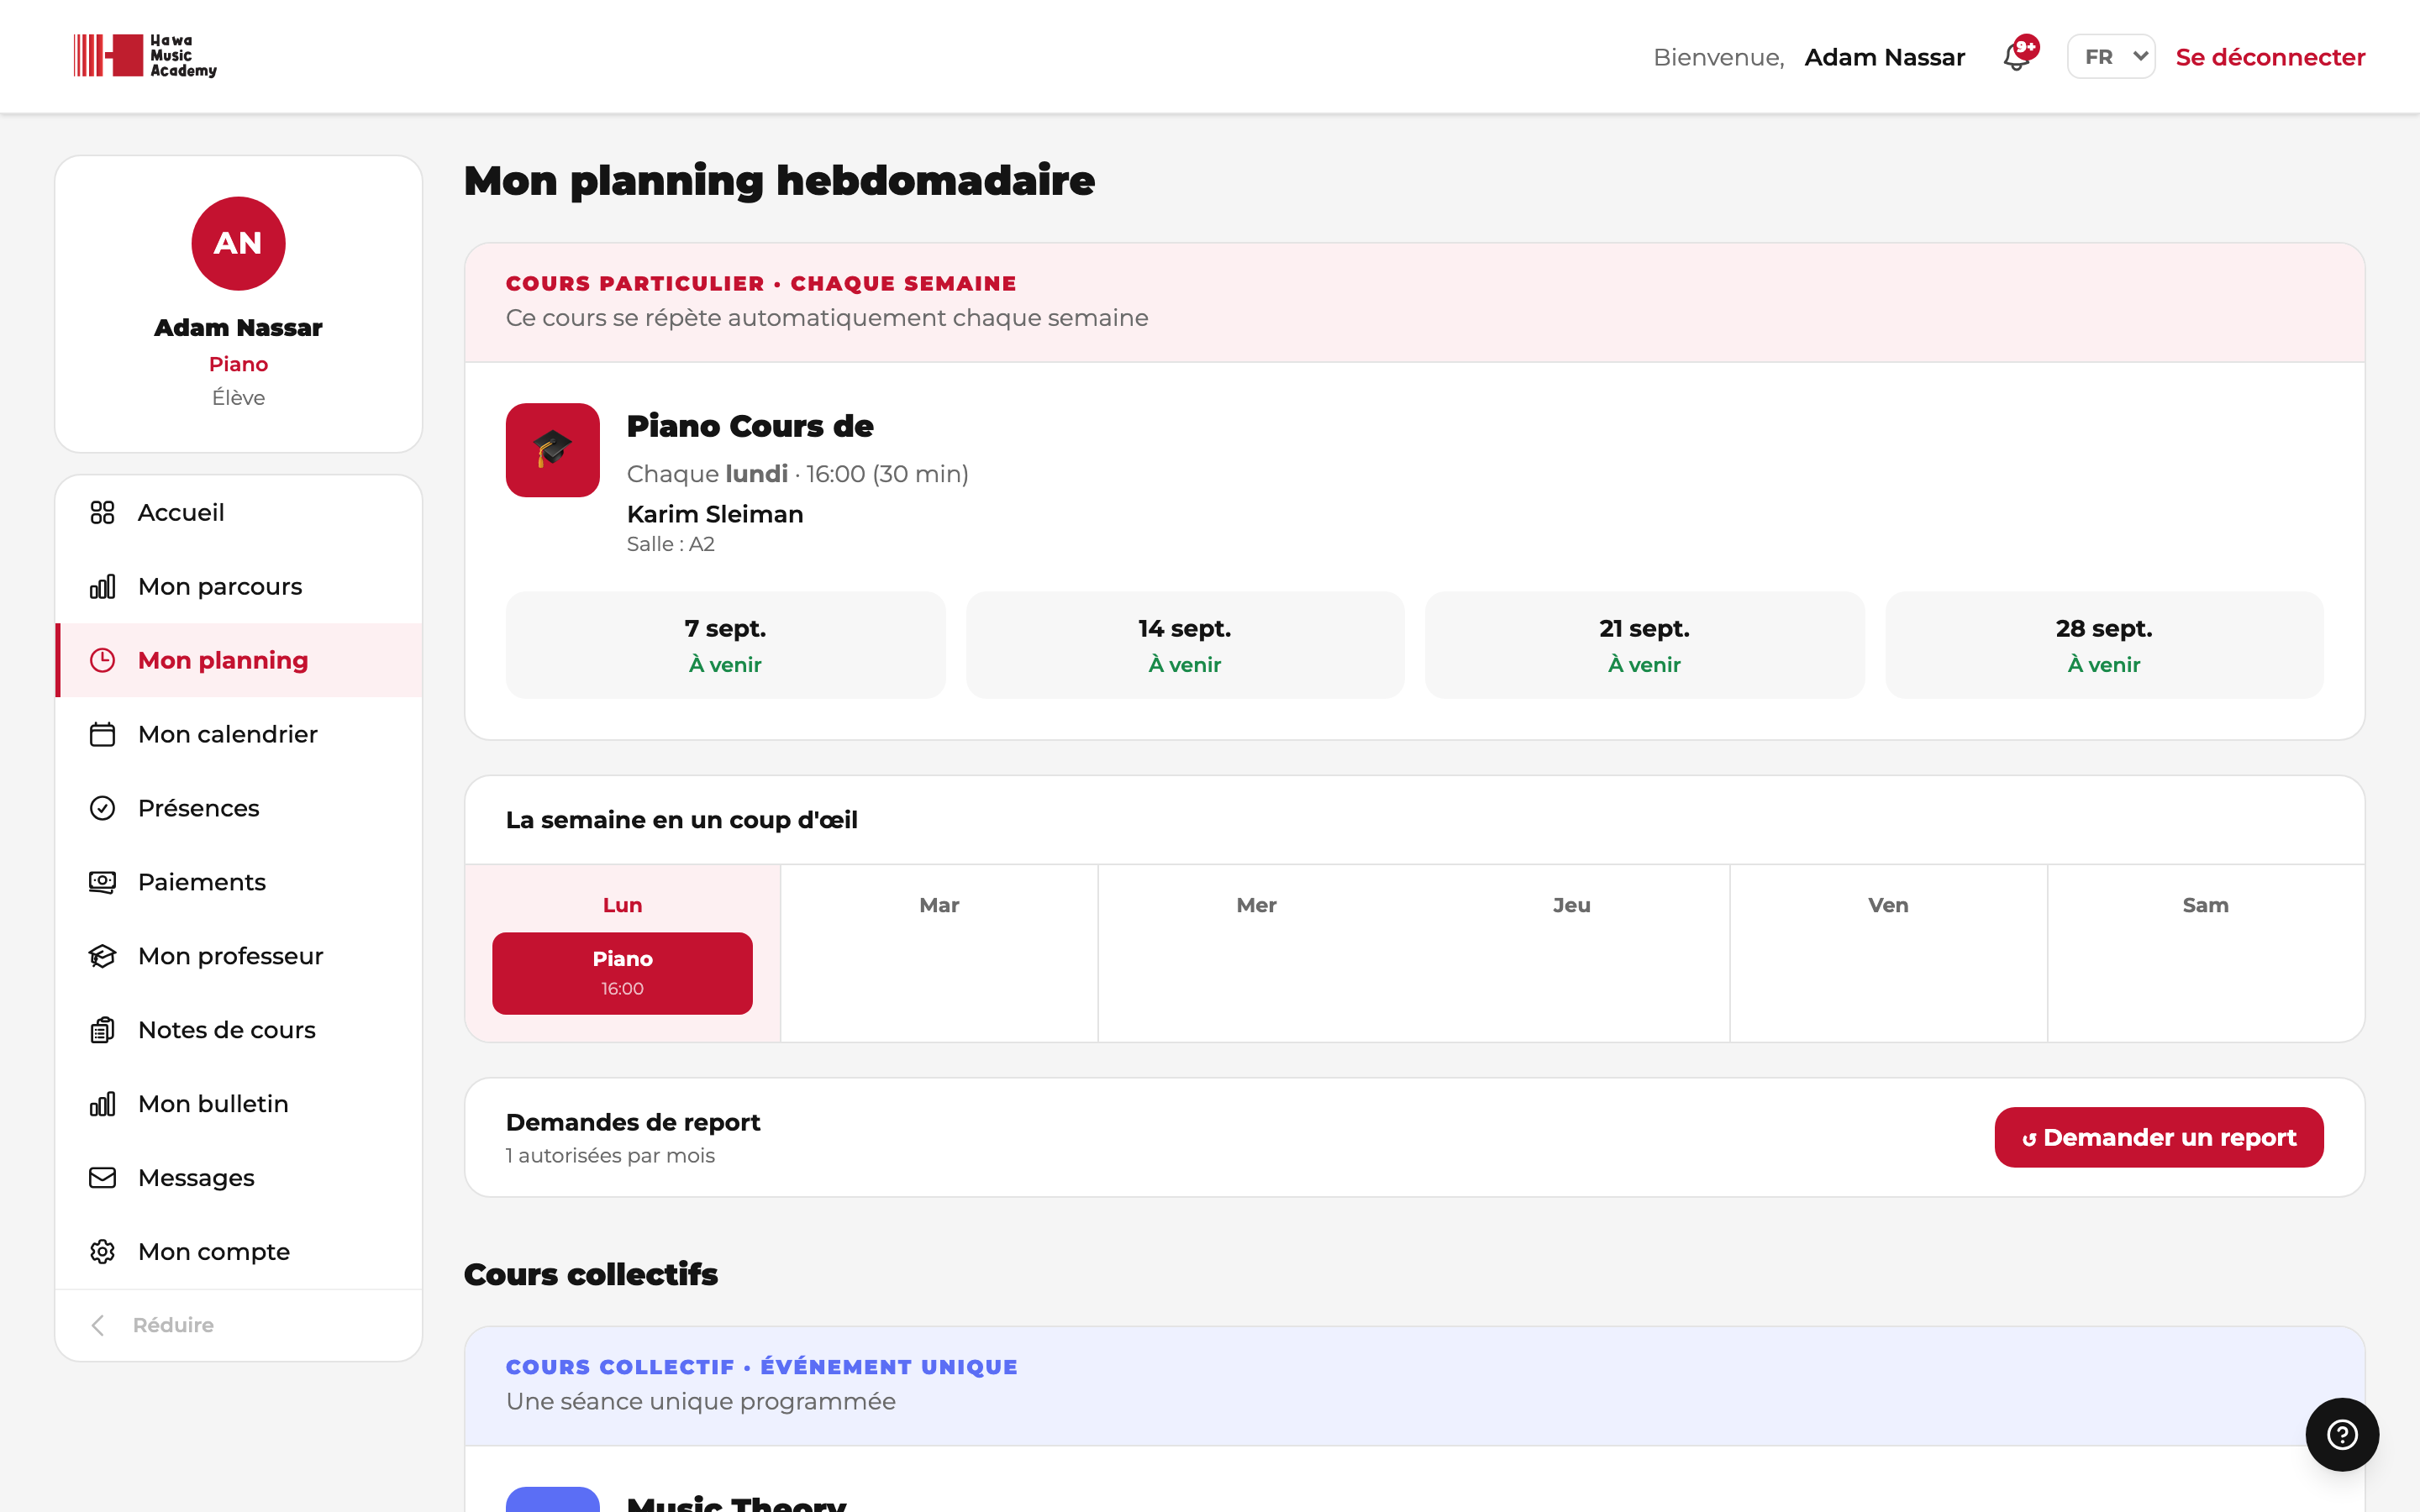Open the FR language dropdown

pyautogui.click(x=2111, y=57)
